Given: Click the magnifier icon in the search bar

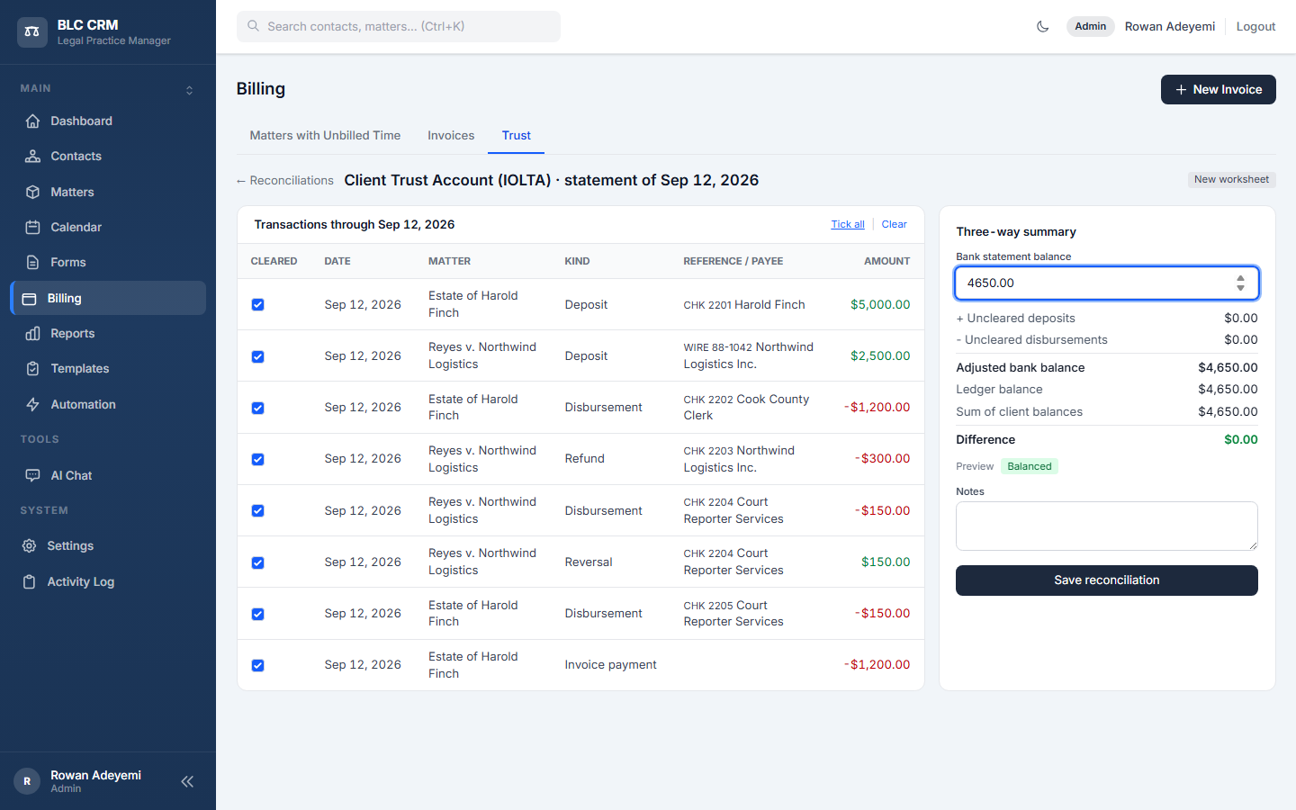Looking at the screenshot, I should pyautogui.click(x=254, y=26).
